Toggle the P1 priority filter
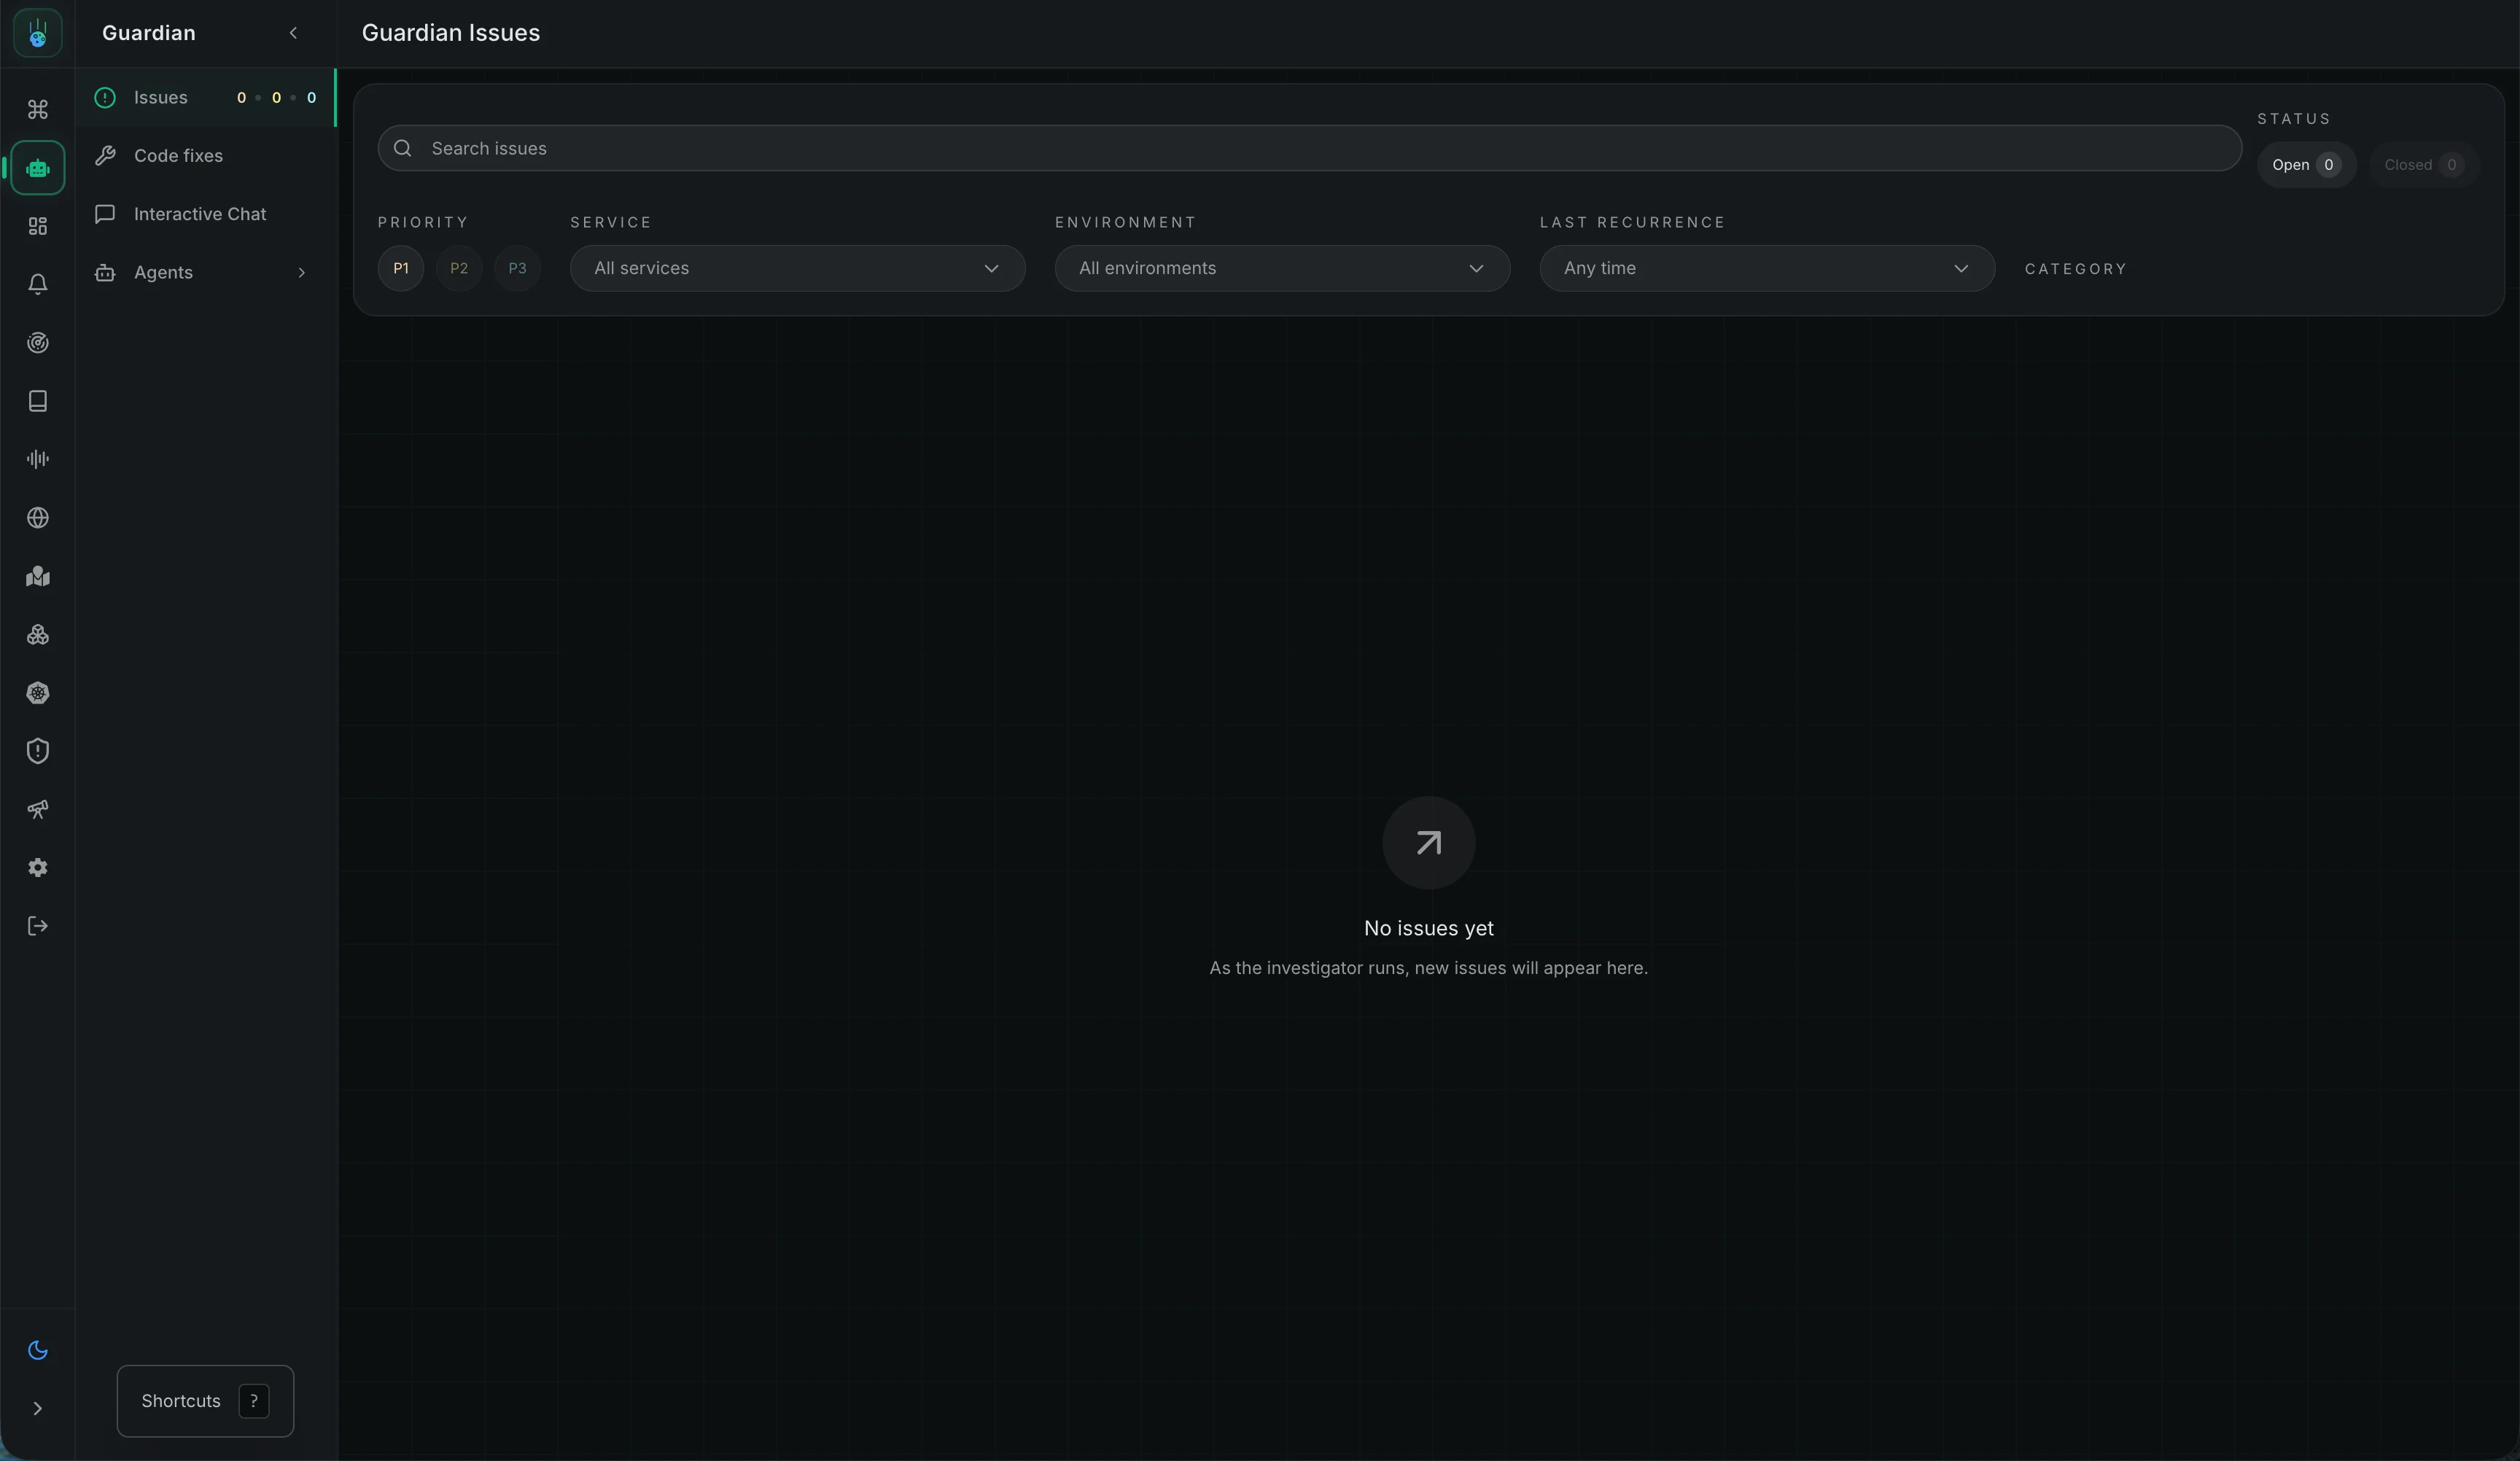 [401, 268]
